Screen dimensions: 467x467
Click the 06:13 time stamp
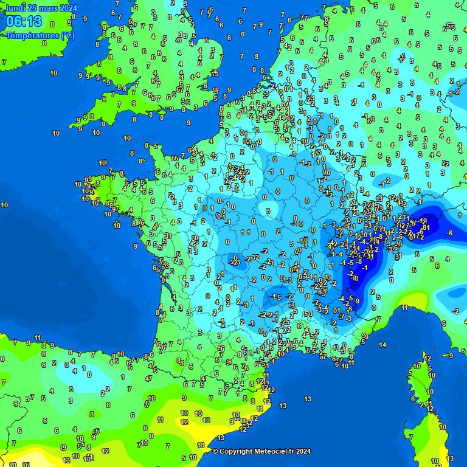[24, 22]
